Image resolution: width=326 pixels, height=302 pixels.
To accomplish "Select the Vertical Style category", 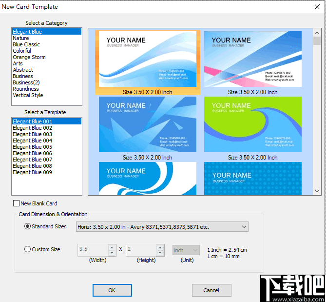I will click(47, 95).
